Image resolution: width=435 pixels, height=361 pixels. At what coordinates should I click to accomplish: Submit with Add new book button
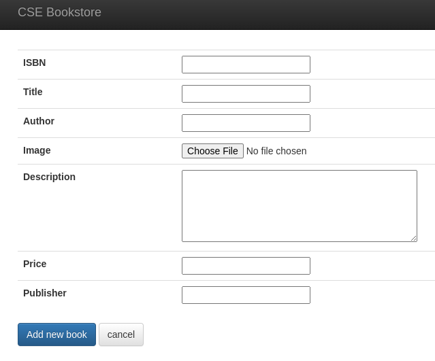57,334
